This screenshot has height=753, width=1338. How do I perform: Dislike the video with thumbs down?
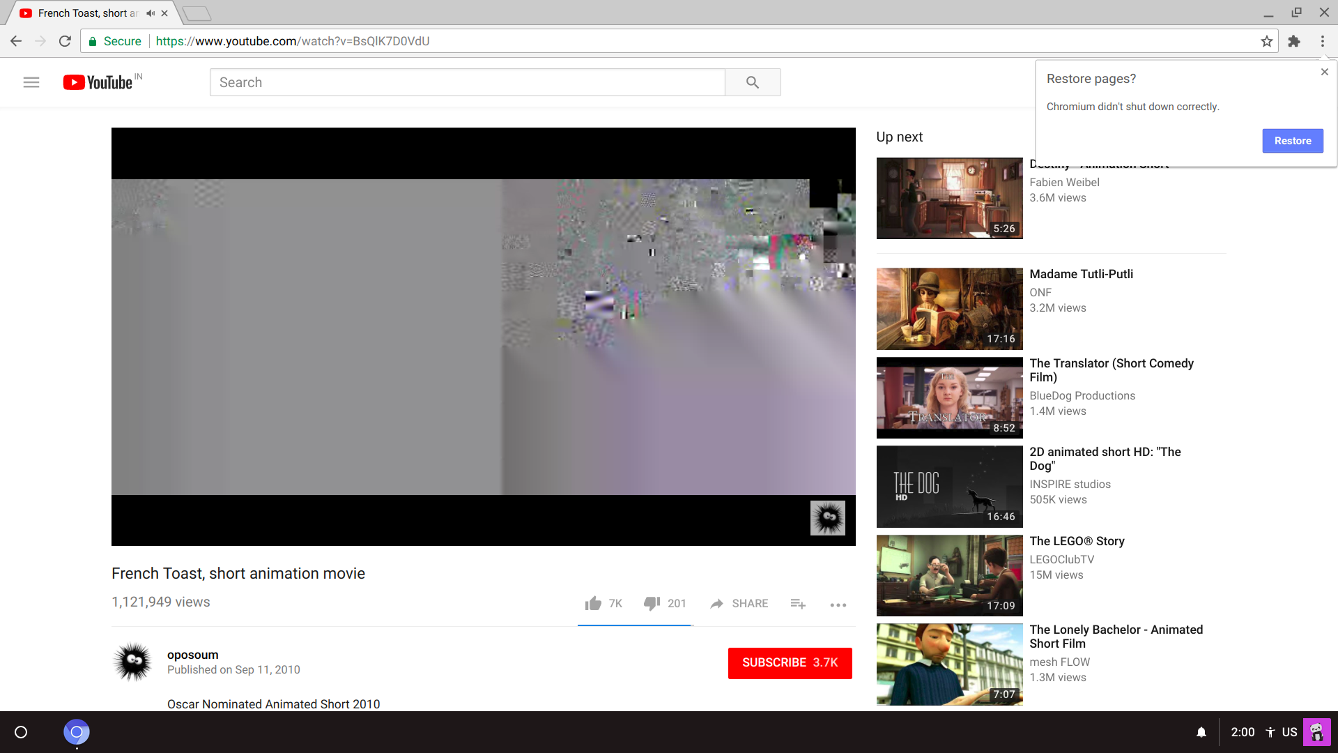652,604
